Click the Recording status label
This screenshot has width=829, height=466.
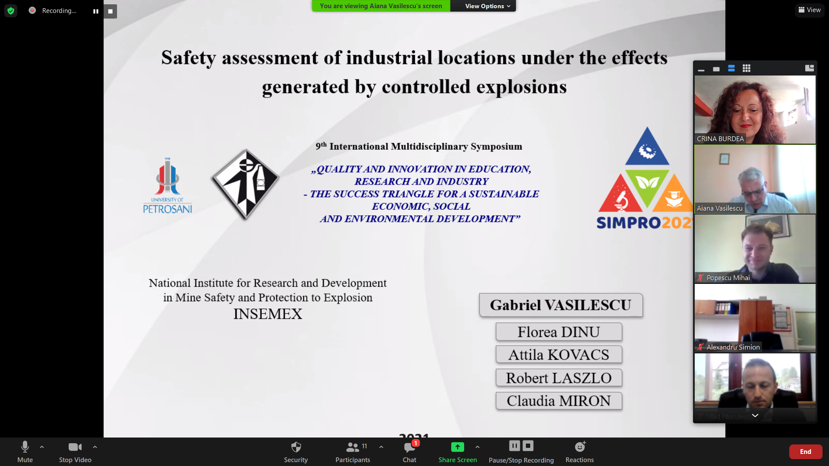59,11
